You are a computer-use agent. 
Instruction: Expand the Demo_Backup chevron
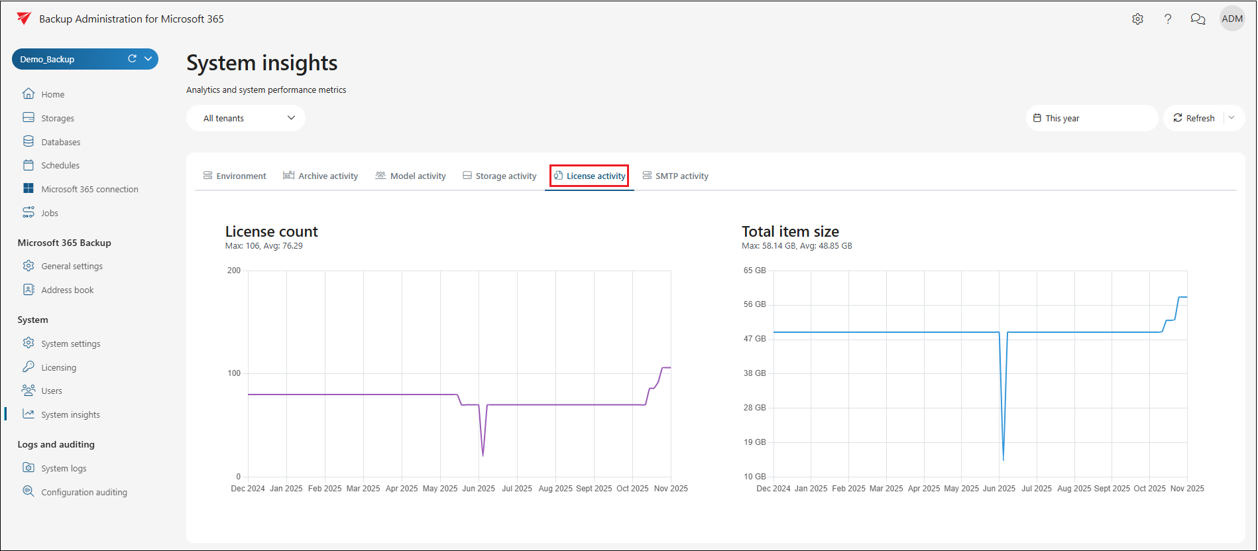pyautogui.click(x=148, y=59)
